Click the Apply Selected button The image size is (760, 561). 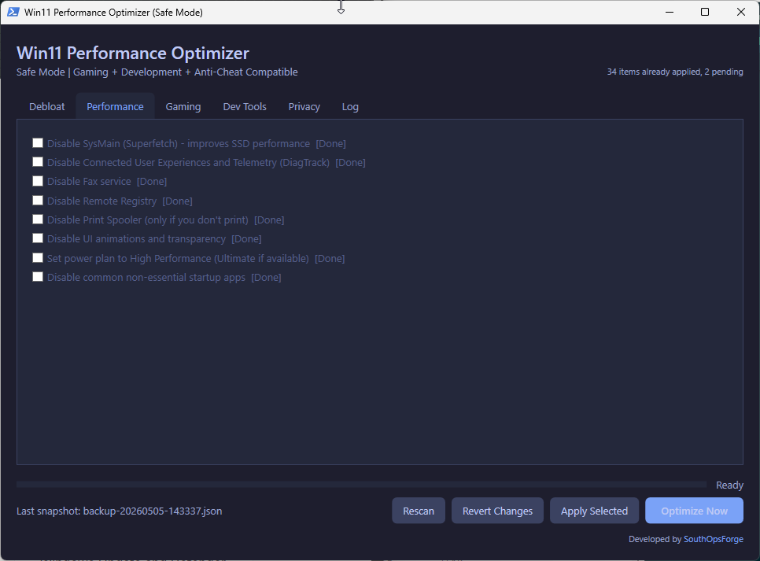(x=594, y=511)
